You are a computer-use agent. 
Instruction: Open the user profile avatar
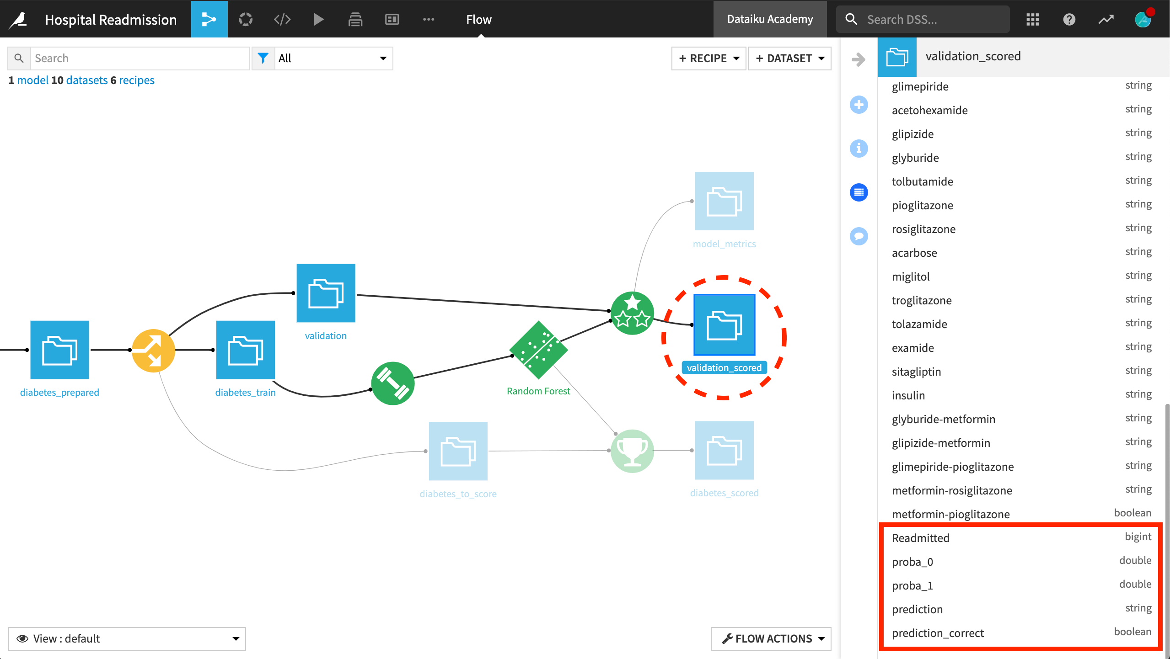tap(1143, 19)
